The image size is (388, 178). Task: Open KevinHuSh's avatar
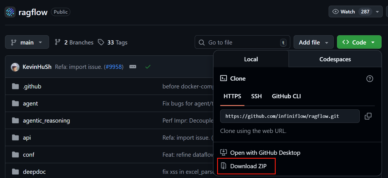point(15,67)
